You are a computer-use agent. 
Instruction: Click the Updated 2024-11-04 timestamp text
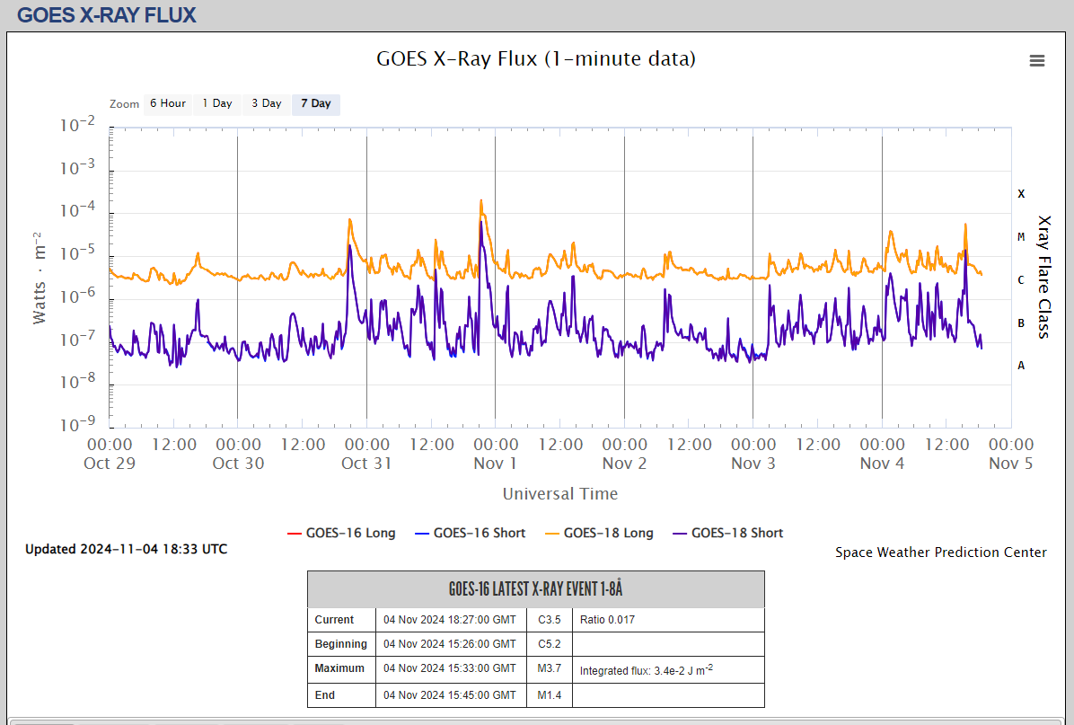click(126, 549)
